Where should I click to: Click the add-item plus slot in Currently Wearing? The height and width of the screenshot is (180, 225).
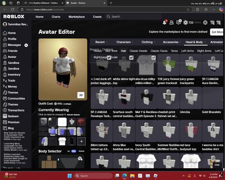coord(81,141)
